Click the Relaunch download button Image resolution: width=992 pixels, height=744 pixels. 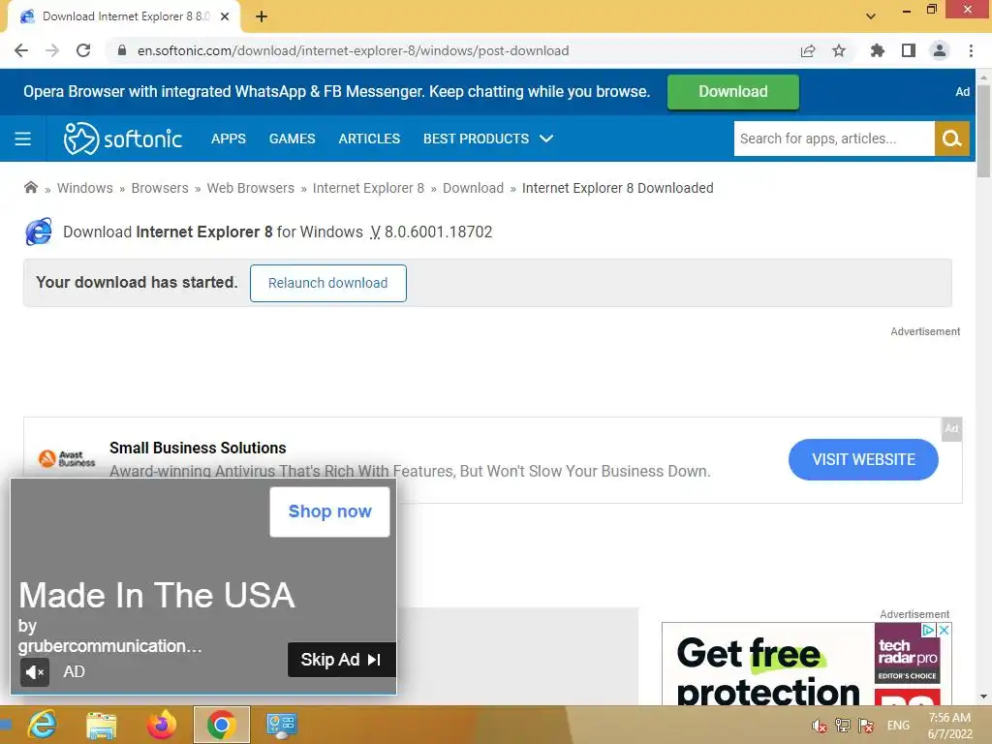(327, 283)
